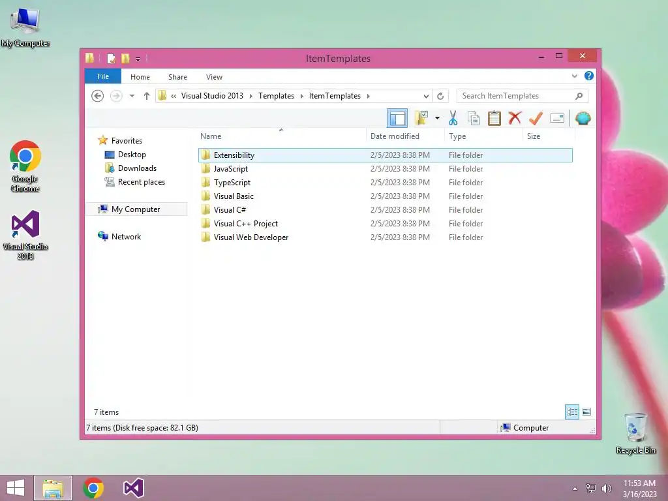This screenshot has width=668, height=501.
Task: Show hidden breadcrumb parent folders chevron
Action: [174, 96]
